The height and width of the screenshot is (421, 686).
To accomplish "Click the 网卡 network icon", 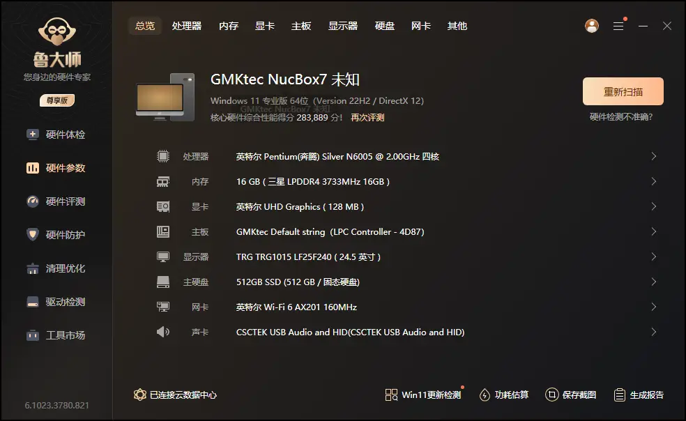I will point(162,307).
